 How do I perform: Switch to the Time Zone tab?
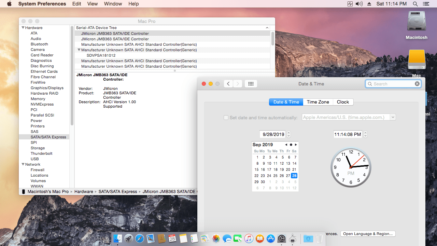pyautogui.click(x=318, y=102)
